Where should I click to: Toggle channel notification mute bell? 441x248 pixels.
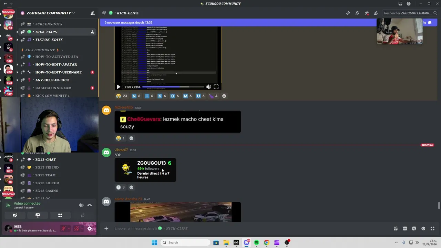coord(357,13)
